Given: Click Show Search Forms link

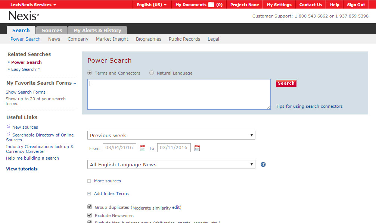Looking at the screenshot, I should click(25, 92).
